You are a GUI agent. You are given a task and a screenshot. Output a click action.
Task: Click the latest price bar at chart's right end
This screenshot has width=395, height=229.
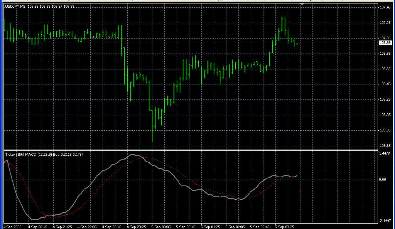point(297,44)
